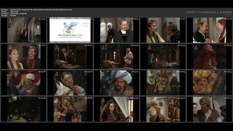Open the frame stamped 00:20:01
The width and height of the screenshot is (233, 131).
tap(70, 56)
